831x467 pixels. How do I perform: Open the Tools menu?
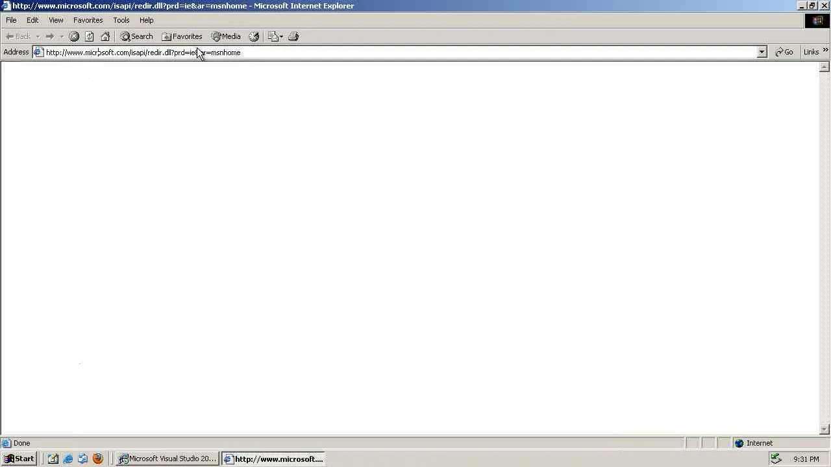(121, 20)
